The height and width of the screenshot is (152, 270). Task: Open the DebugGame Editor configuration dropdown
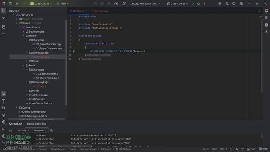[x=145, y=3]
